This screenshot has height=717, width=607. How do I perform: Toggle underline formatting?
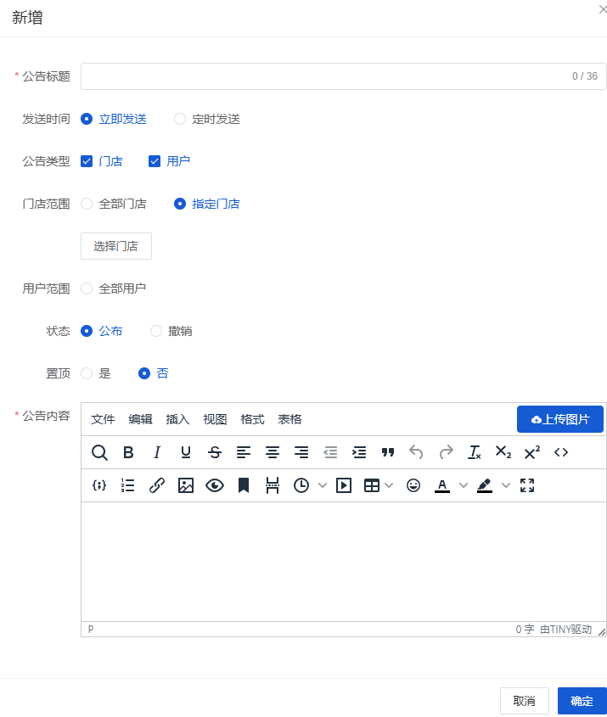[186, 452]
